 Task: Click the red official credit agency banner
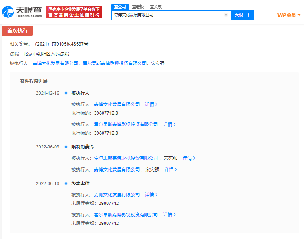point(74,12)
